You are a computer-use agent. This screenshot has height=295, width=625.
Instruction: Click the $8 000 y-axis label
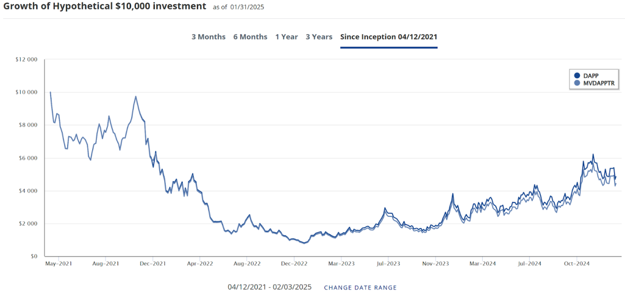(x=28, y=125)
